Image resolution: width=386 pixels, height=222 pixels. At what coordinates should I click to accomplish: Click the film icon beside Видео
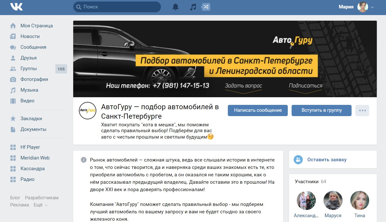(x=13, y=101)
